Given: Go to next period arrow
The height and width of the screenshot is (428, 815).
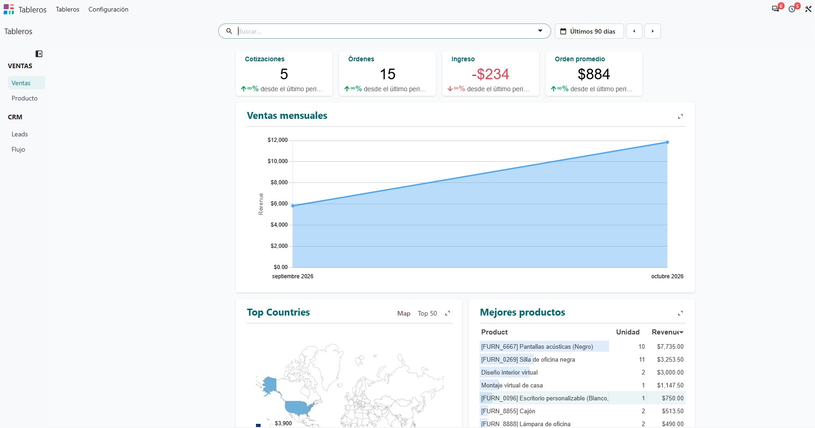Looking at the screenshot, I should tap(653, 31).
